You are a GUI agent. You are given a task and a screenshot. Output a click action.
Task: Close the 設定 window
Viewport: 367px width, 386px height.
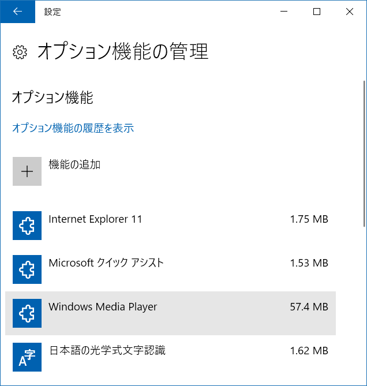pyautogui.click(x=350, y=12)
